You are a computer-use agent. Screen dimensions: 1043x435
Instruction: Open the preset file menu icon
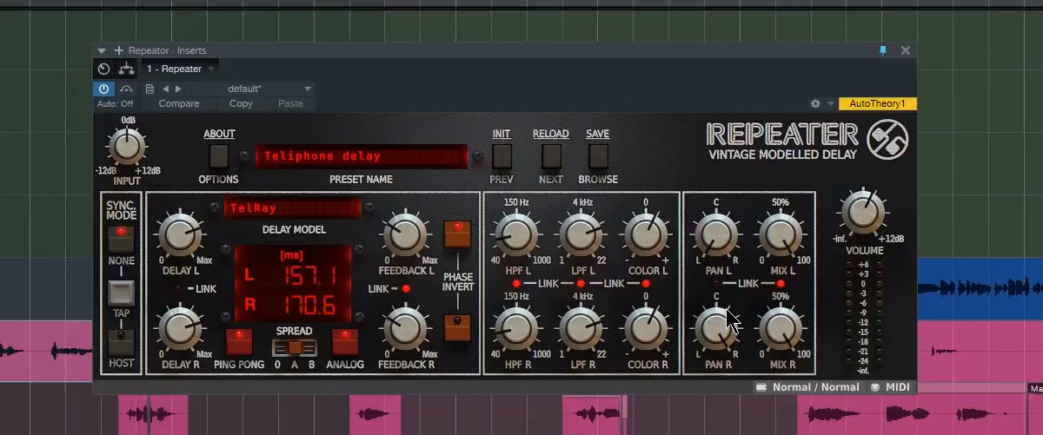tap(149, 89)
